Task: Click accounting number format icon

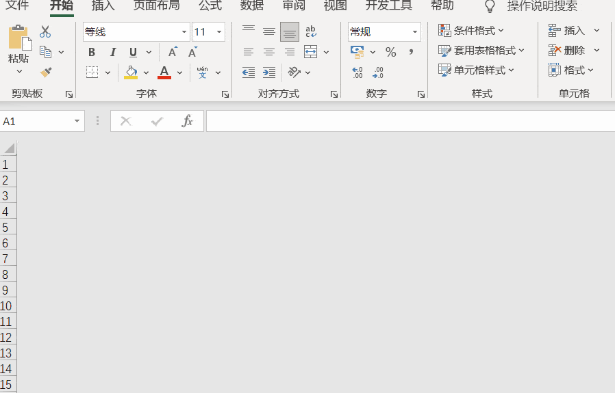Action: pos(357,52)
